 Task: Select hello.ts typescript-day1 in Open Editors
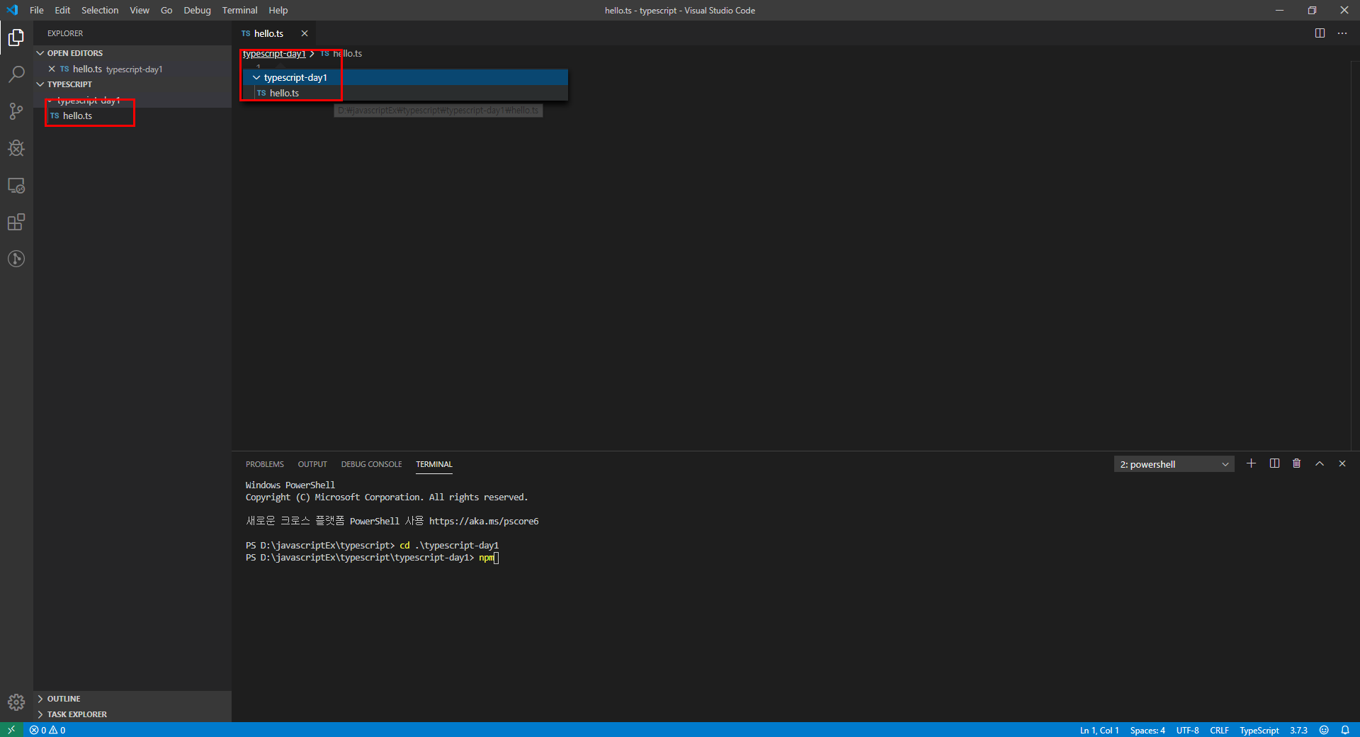[x=132, y=69]
